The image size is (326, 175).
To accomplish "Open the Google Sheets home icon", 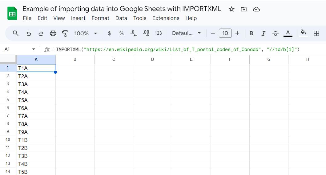I will point(12,13).
